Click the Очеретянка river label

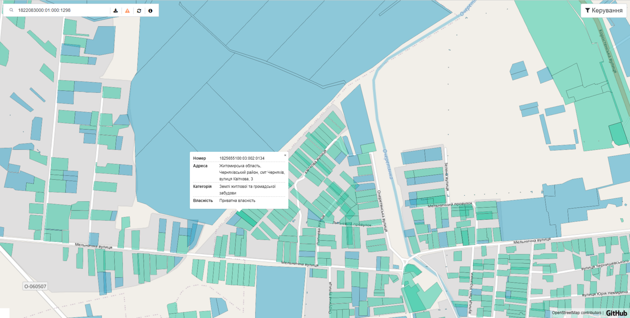pyautogui.click(x=388, y=164)
